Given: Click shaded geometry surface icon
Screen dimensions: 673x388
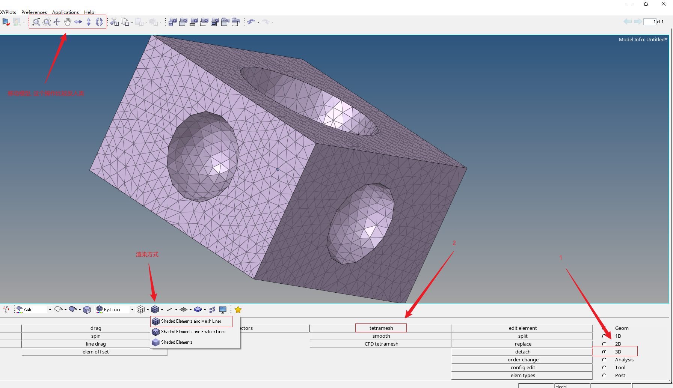Looking at the screenshot, I should point(73,310).
